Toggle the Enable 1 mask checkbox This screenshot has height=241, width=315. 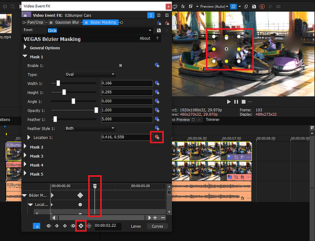pyautogui.click(x=120, y=65)
